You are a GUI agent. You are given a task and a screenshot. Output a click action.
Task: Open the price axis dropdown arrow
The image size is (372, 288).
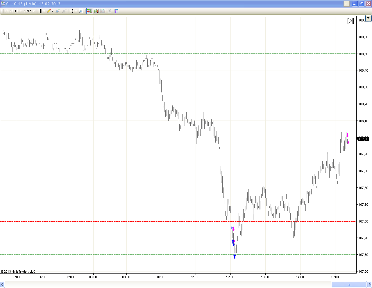(x=369, y=18)
